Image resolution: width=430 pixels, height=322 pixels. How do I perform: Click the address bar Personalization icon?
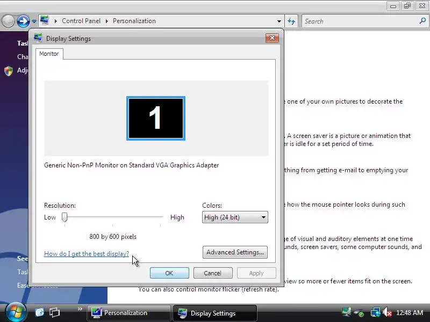pyautogui.click(x=45, y=20)
